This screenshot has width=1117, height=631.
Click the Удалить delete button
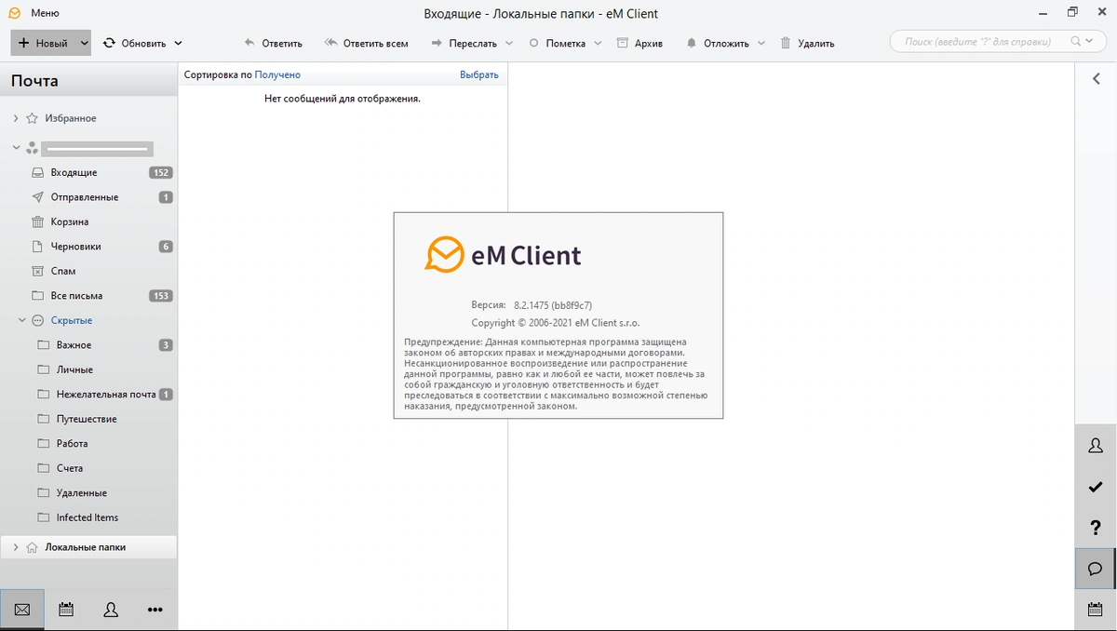coord(807,43)
